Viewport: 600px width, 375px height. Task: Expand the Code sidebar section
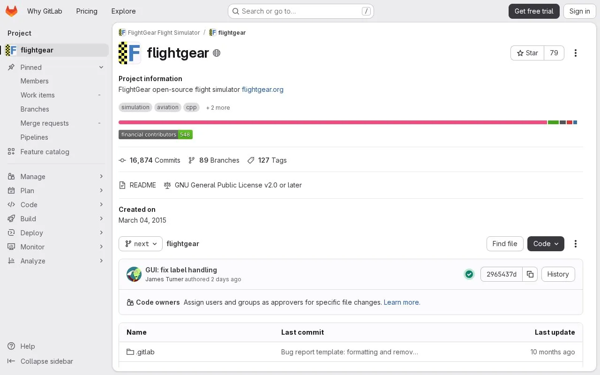click(x=56, y=205)
